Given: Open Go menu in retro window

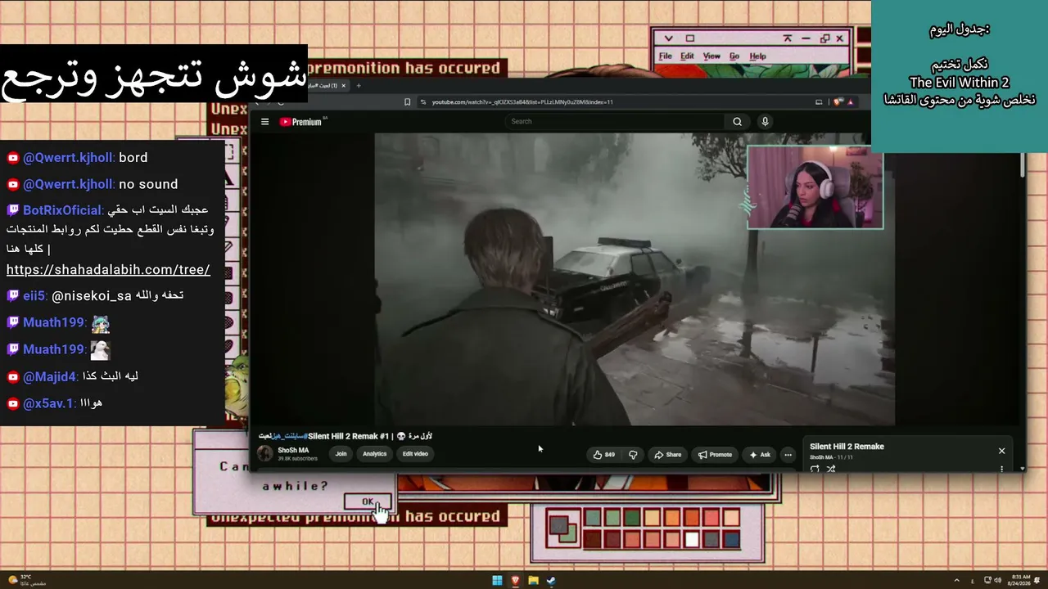Looking at the screenshot, I should 734,56.
